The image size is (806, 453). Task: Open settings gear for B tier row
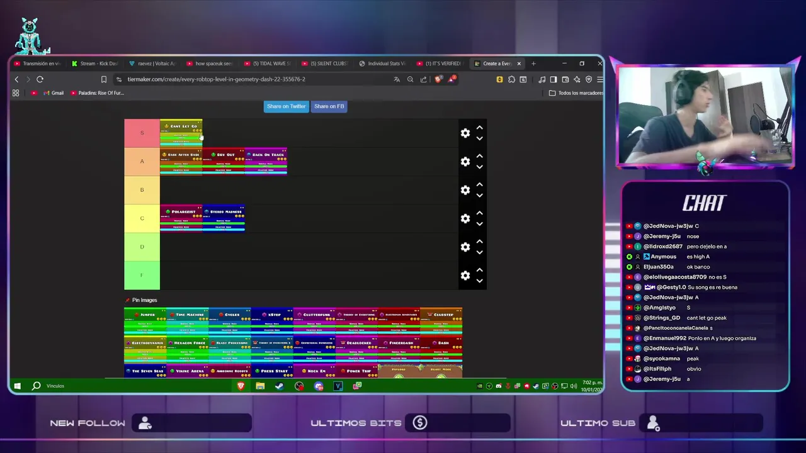point(465,190)
